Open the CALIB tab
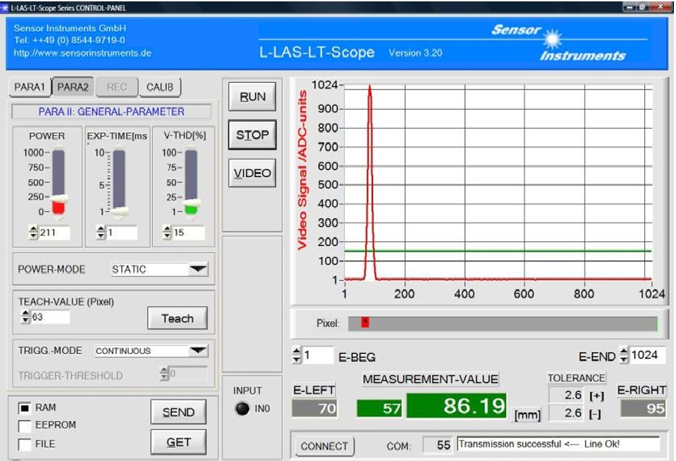The width and height of the screenshot is (676, 461). (x=159, y=87)
